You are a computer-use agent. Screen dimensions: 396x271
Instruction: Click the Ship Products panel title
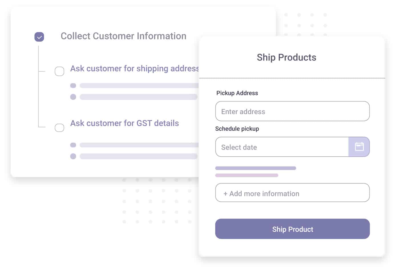point(286,57)
